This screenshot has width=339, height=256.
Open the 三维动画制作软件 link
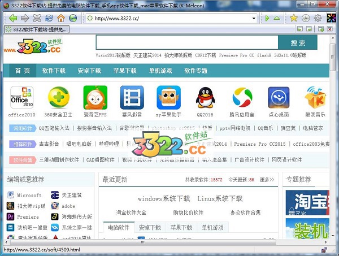59,160
